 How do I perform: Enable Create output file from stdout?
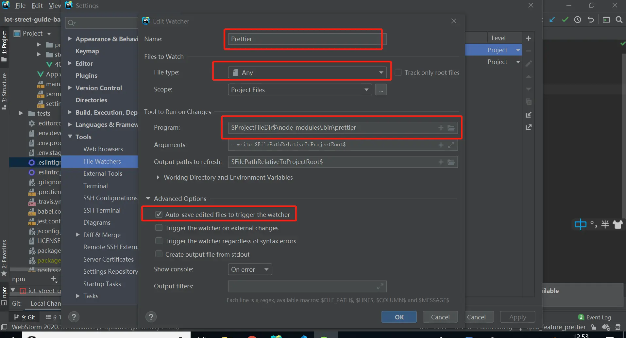[159, 254]
